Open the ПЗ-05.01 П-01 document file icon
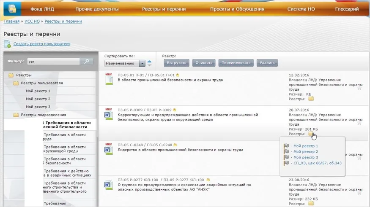This screenshot has width=370, height=207. pos(108,78)
